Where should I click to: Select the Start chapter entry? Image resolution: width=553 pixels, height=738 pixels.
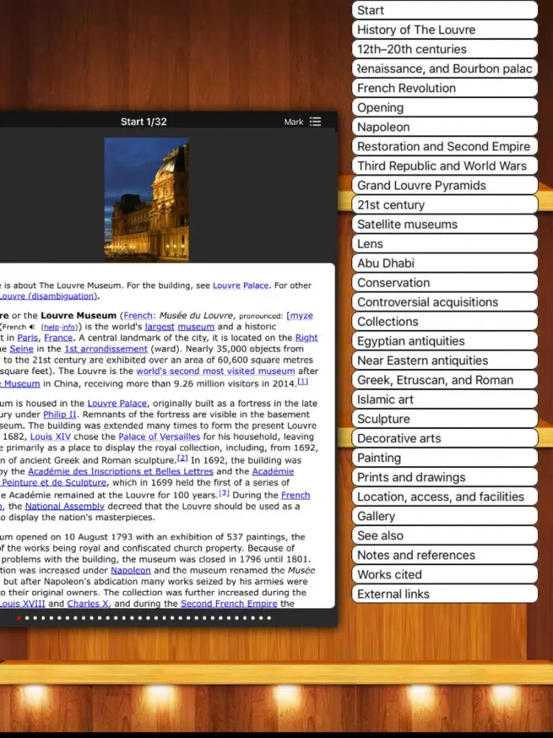[445, 10]
